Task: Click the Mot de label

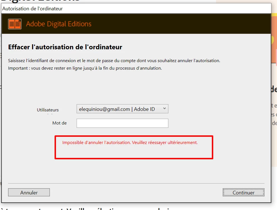Action: tap(60, 123)
